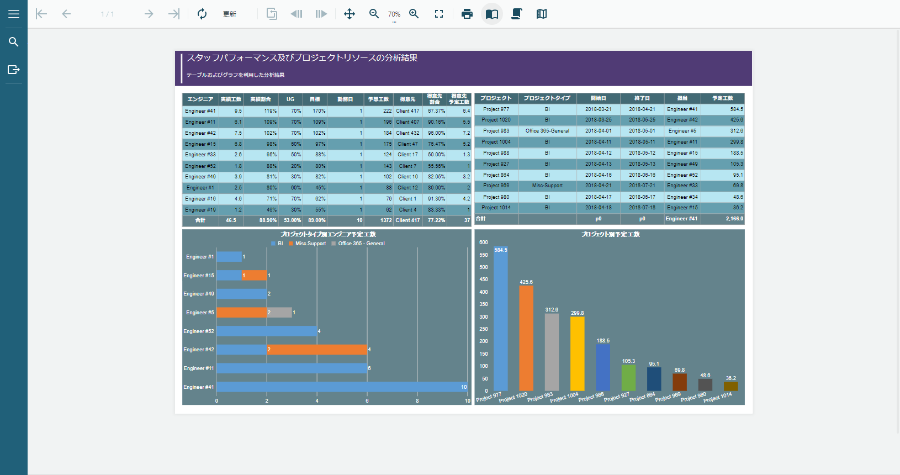Click the 88.90% total cell
This screenshot has width=900, height=475.
pyautogui.click(x=261, y=220)
